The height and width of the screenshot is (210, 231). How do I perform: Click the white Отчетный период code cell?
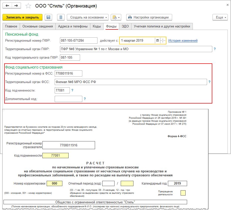(x=109, y=184)
